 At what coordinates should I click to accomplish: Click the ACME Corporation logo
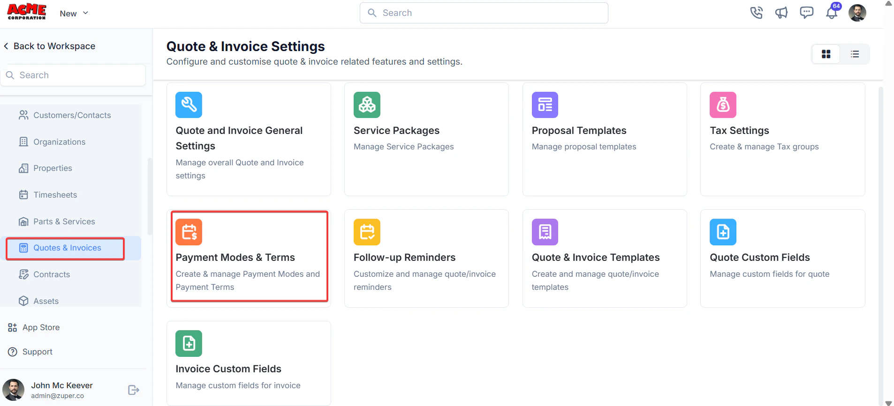pos(27,12)
